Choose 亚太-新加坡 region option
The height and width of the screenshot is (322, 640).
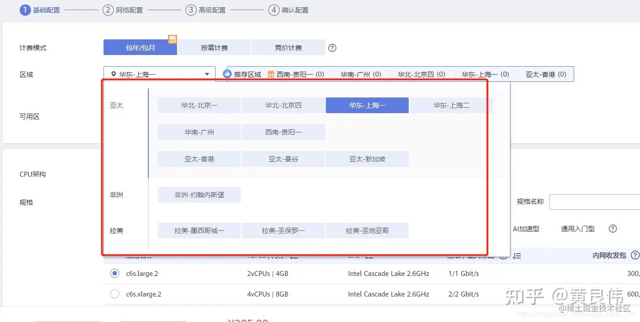pyautogui.click(x=367, y=159)
